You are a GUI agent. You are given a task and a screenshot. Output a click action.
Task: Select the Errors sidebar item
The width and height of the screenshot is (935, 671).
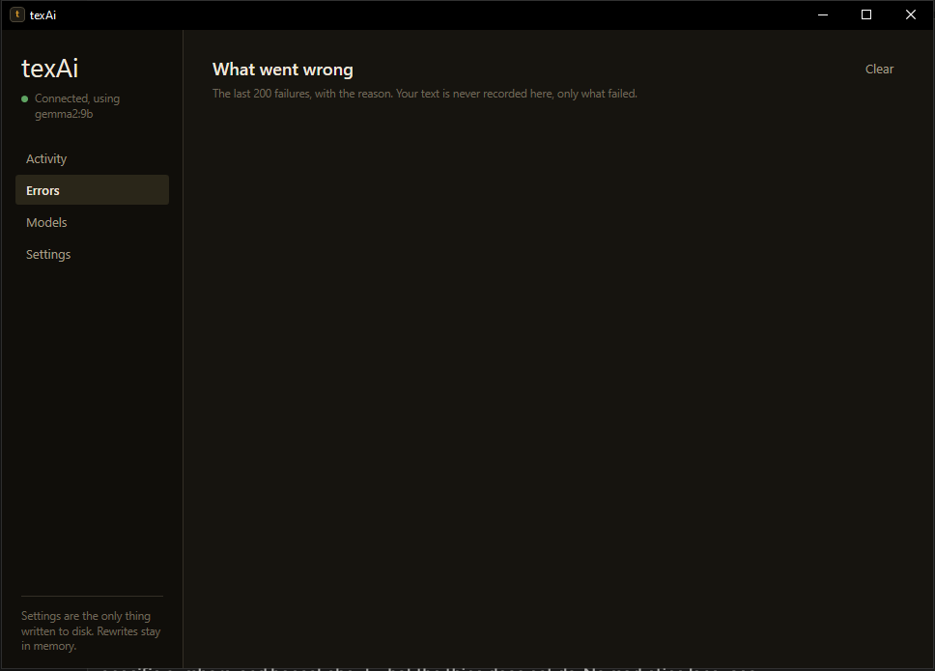click(92, 190)
